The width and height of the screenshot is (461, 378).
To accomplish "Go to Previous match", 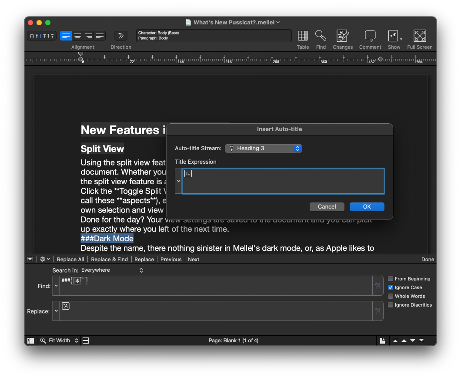I will point(171,260).
